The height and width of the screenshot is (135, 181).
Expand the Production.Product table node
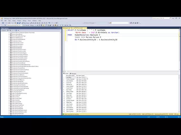tap(9, 48)
